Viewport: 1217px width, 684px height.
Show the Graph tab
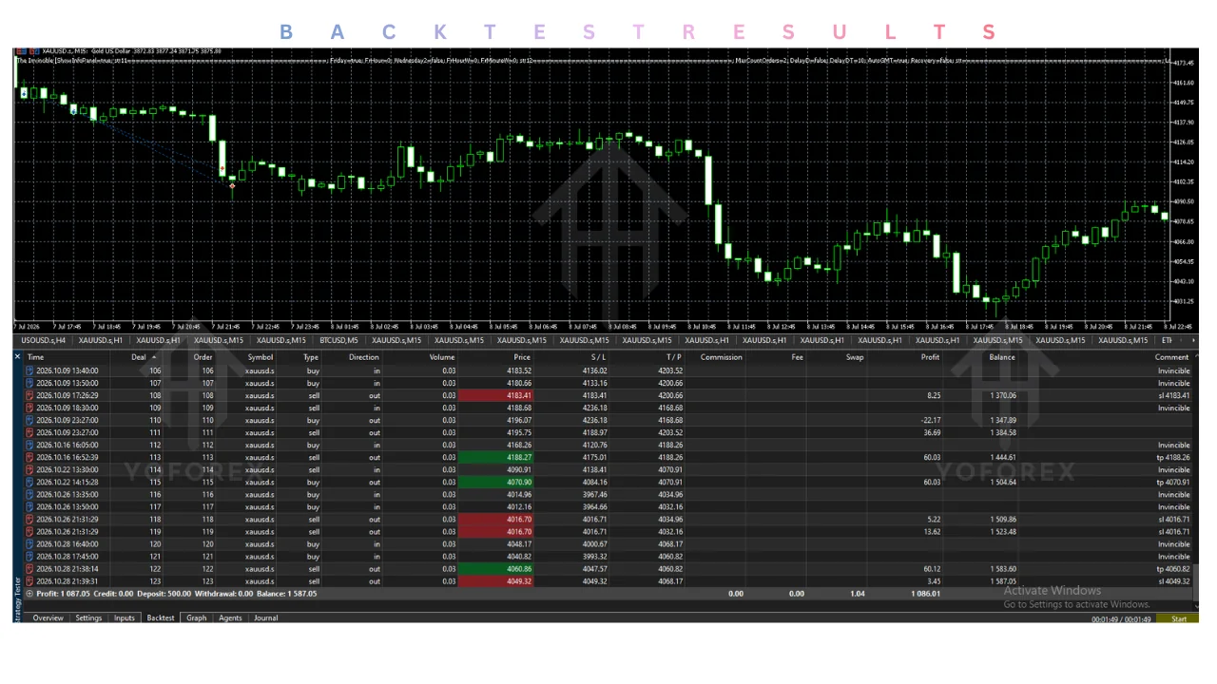point(197,618)
